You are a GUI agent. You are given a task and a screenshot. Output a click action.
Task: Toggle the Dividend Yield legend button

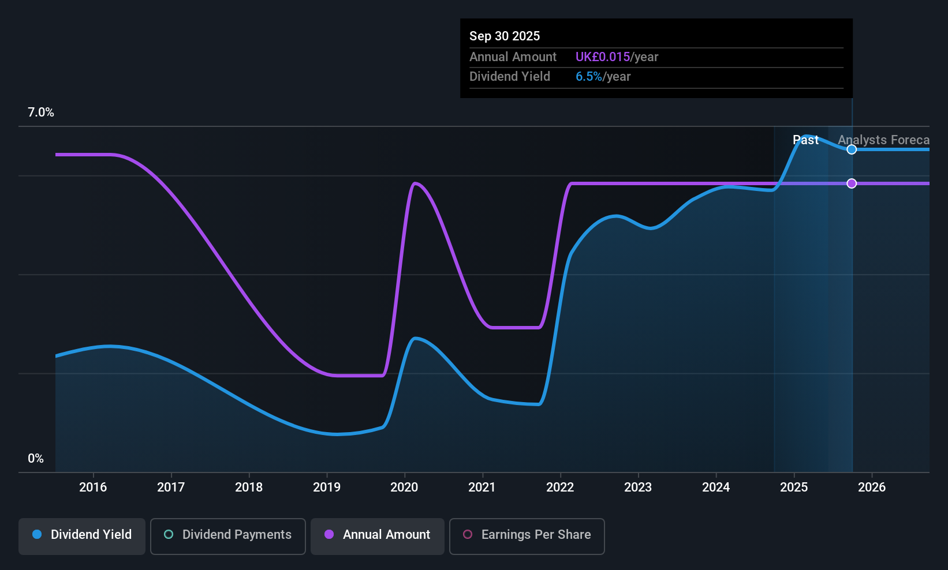[x=82, y=536]
